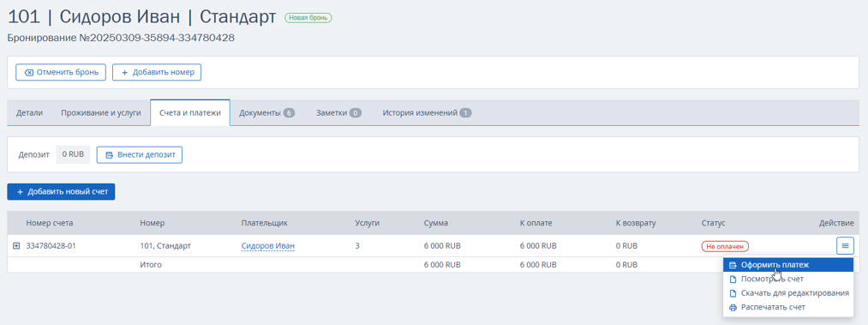This screenshot has width=868, height=325.
Task: Open the История изменений tab
Action: [x=427, y=113]
